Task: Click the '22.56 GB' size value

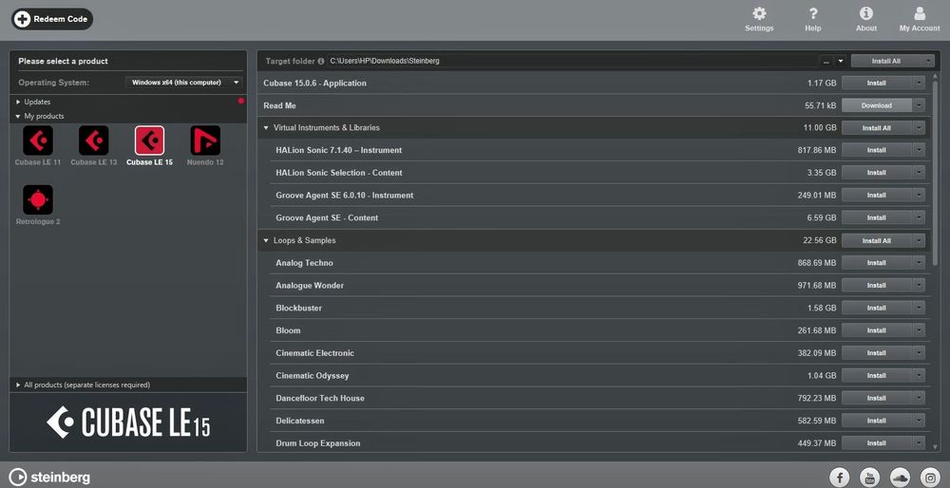Action: [820, 240]
